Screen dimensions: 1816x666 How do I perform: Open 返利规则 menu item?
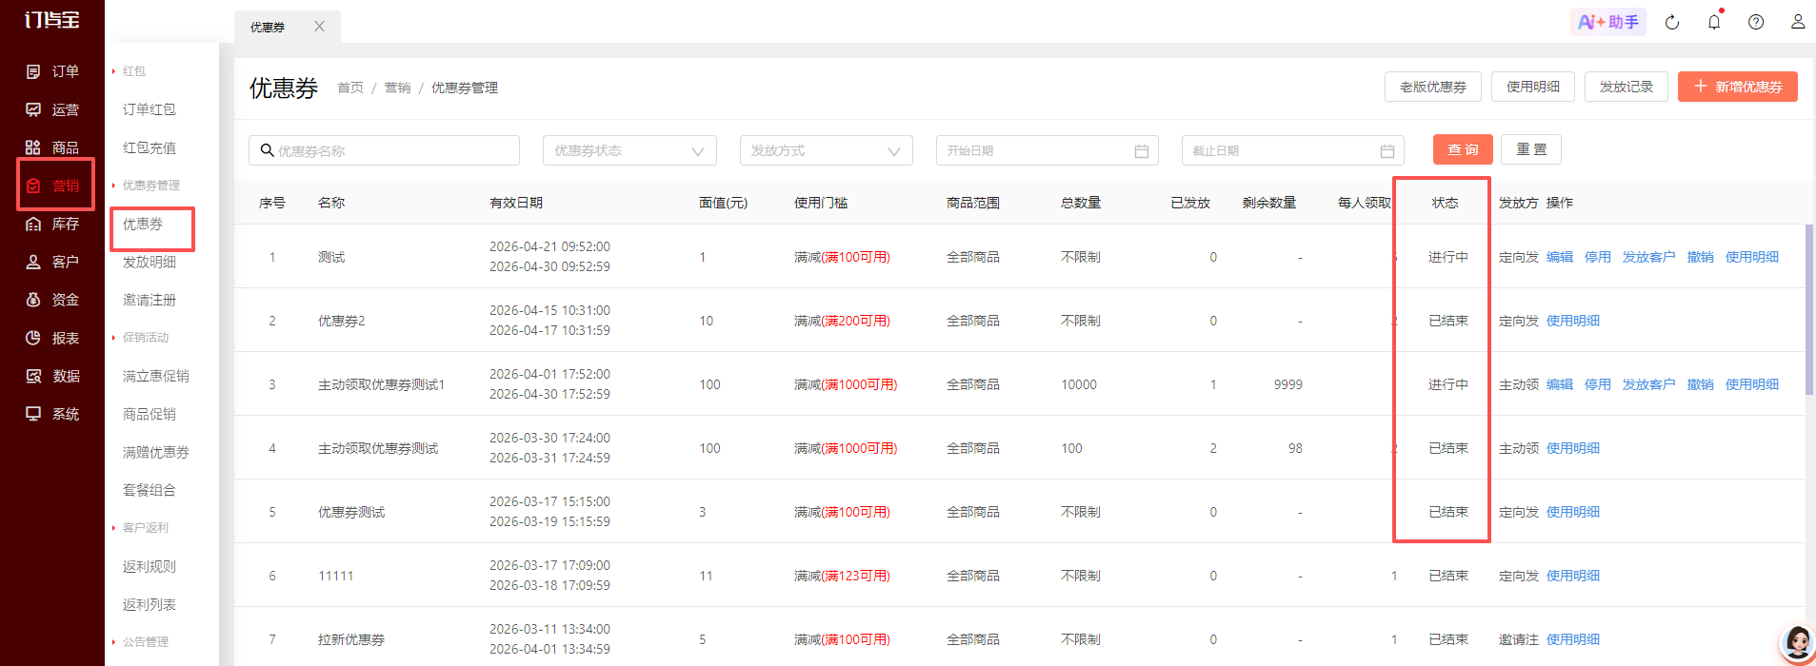click(x=150, y=566)
